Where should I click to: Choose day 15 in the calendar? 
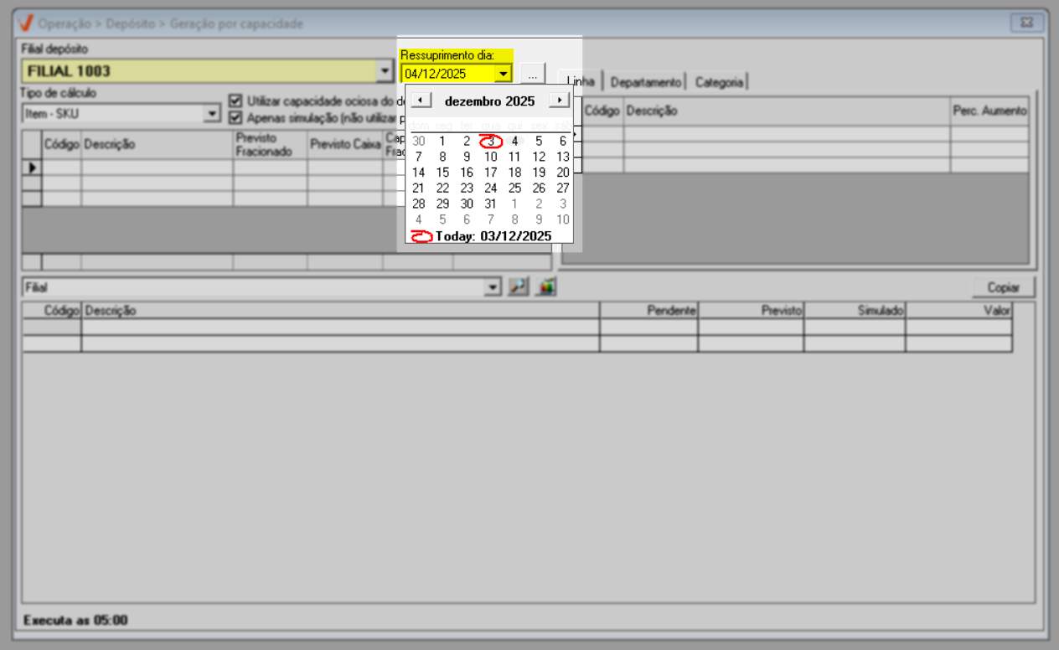coord(442,173)
